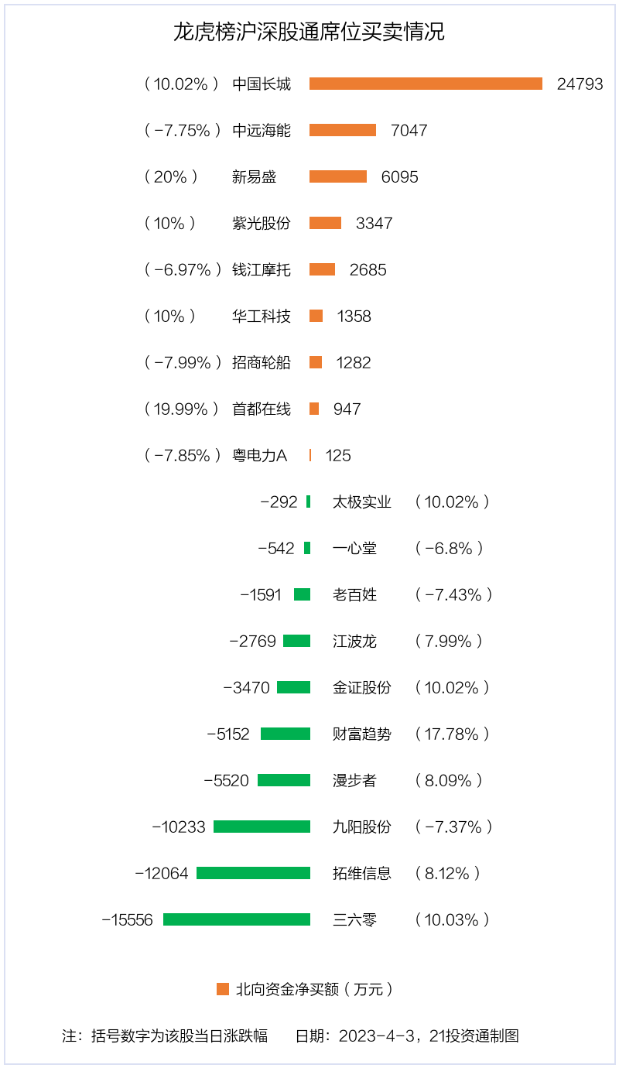Click the 拓维信息 green bar
The height and width of the screenshot is (1068, 619).
point(253,873)
